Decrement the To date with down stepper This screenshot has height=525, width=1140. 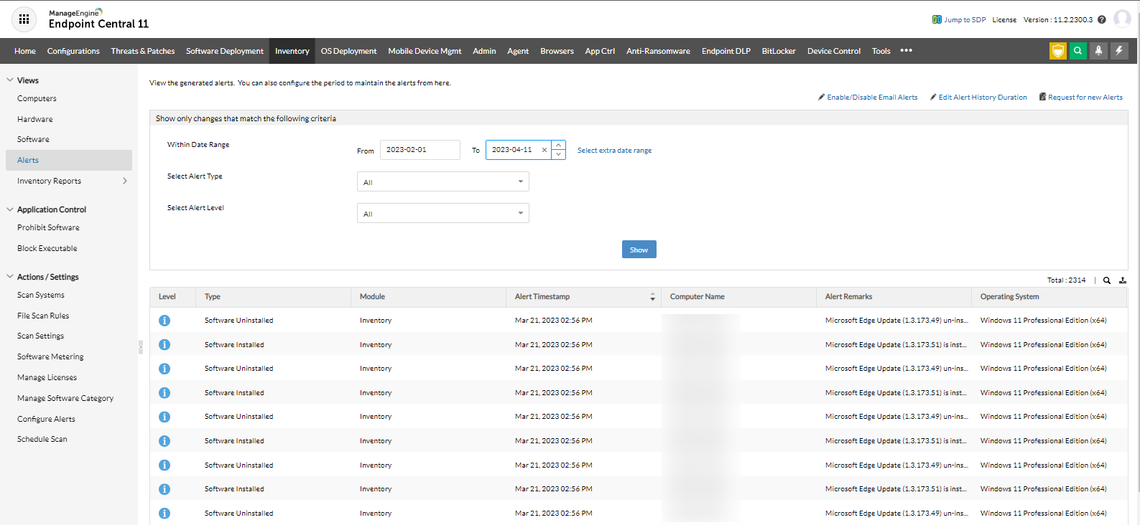[x=559, y=155]
